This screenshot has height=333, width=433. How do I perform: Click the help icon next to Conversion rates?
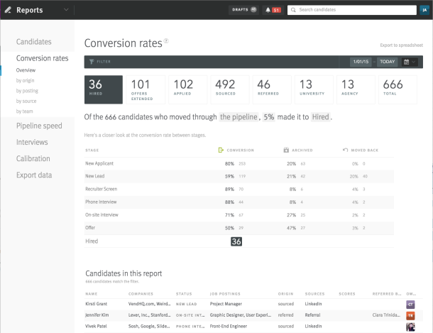[x=166, y=41]
